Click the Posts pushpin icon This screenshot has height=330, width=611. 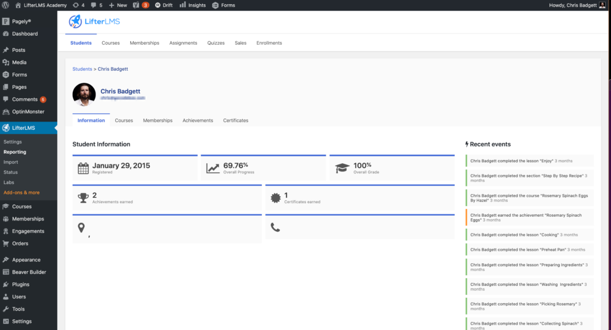pyautogui.click(x=6, y=50)
